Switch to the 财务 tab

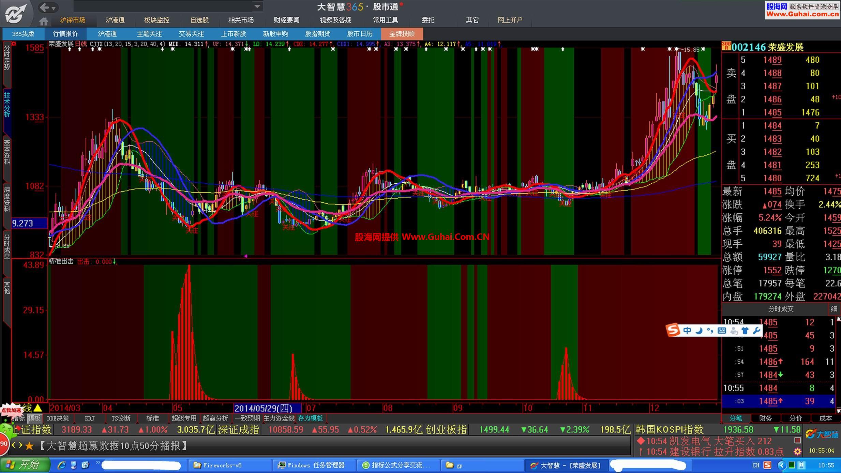coord(766,418)
